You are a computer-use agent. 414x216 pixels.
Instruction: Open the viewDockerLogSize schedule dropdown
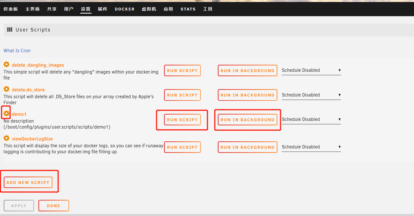coord(311,147)
